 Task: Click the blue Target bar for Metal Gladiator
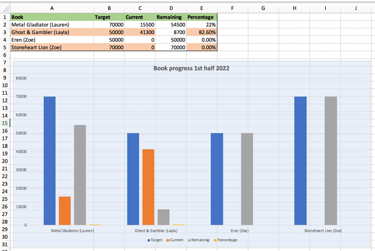49,161
